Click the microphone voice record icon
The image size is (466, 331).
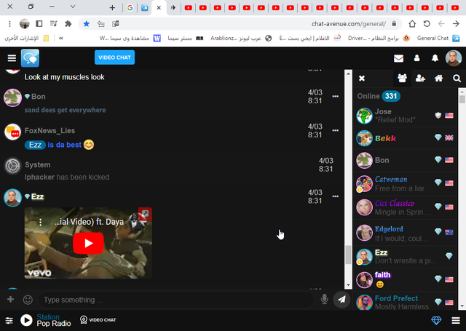325,299
